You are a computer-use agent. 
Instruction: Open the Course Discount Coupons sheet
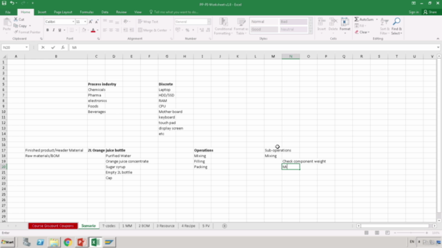pos(52,226)
